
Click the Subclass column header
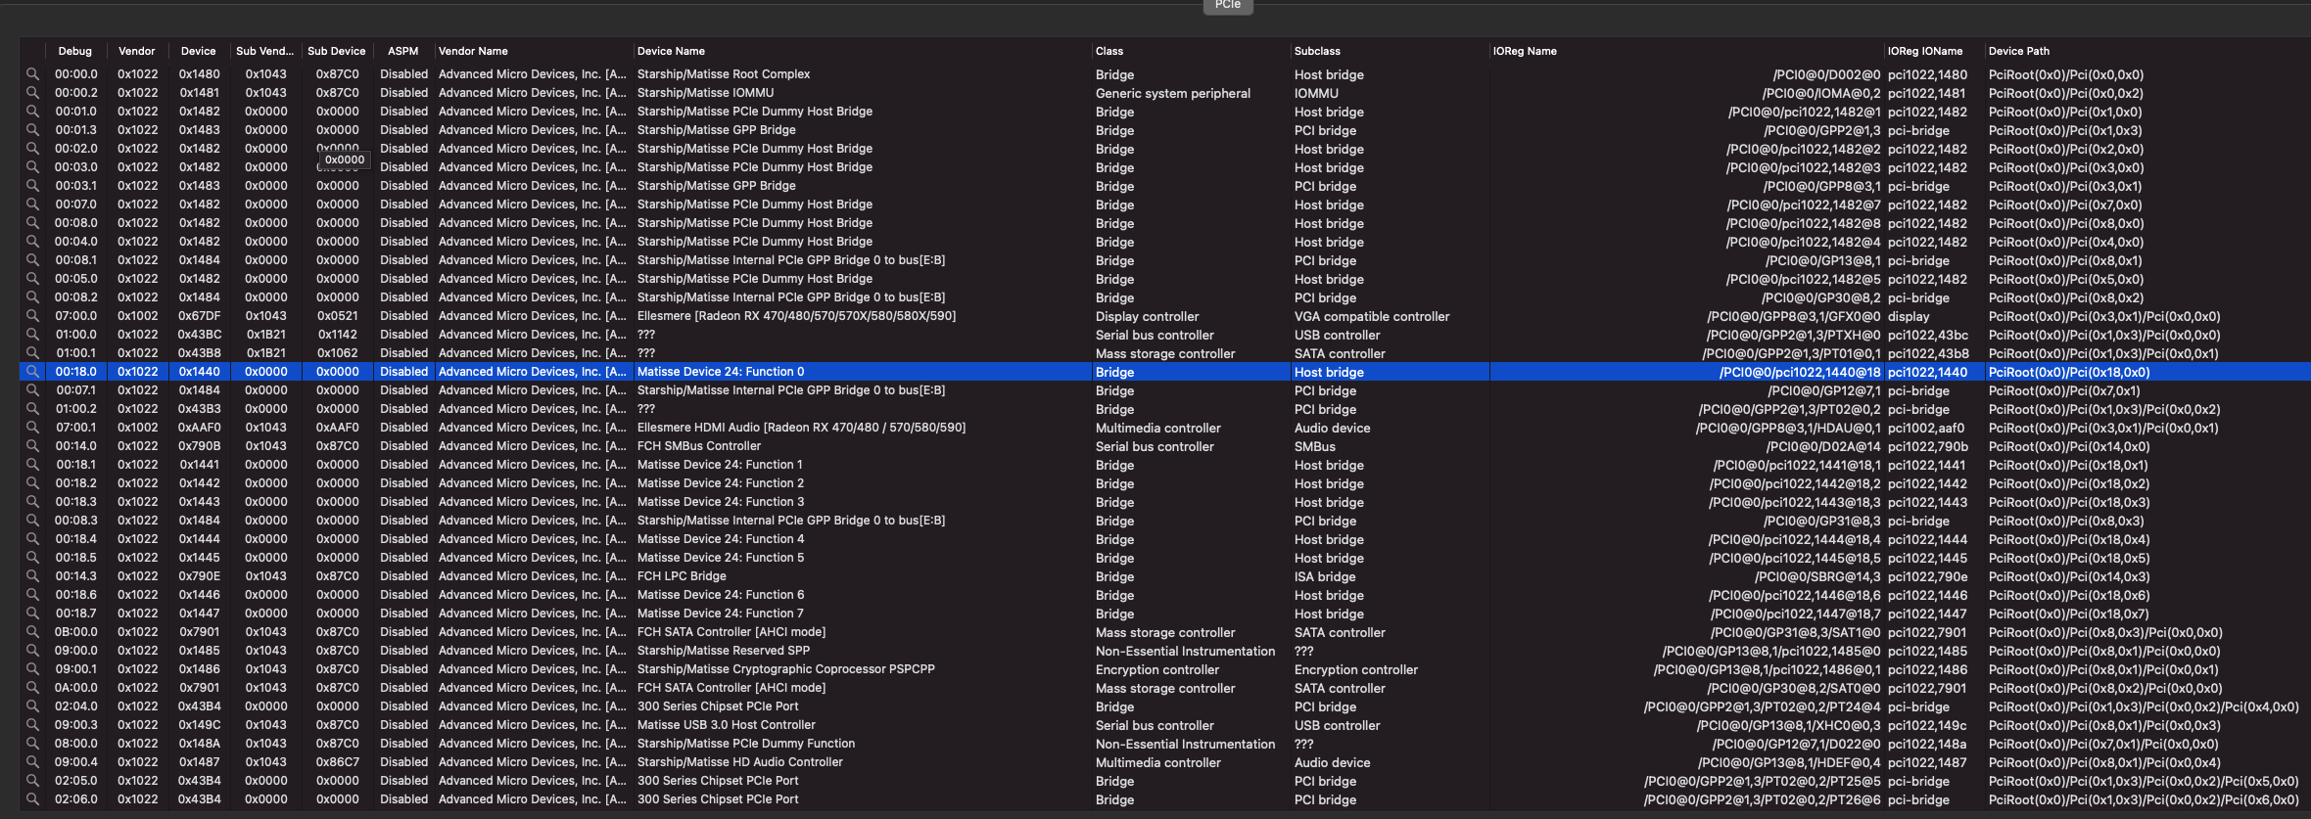click(1317, 51)
